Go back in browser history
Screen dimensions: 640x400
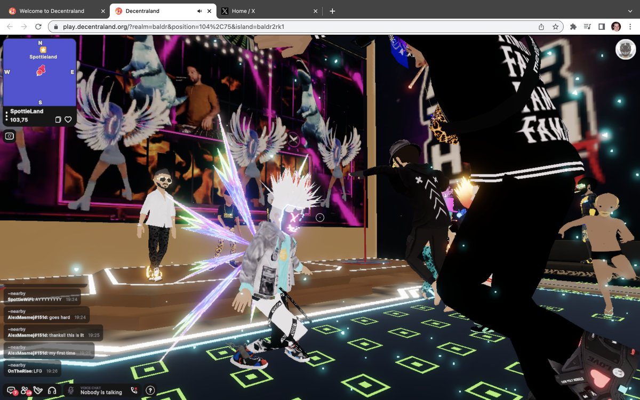click(10, 27)
